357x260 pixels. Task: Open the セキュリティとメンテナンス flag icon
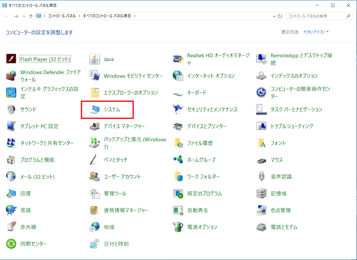click(x=178, y=109)
